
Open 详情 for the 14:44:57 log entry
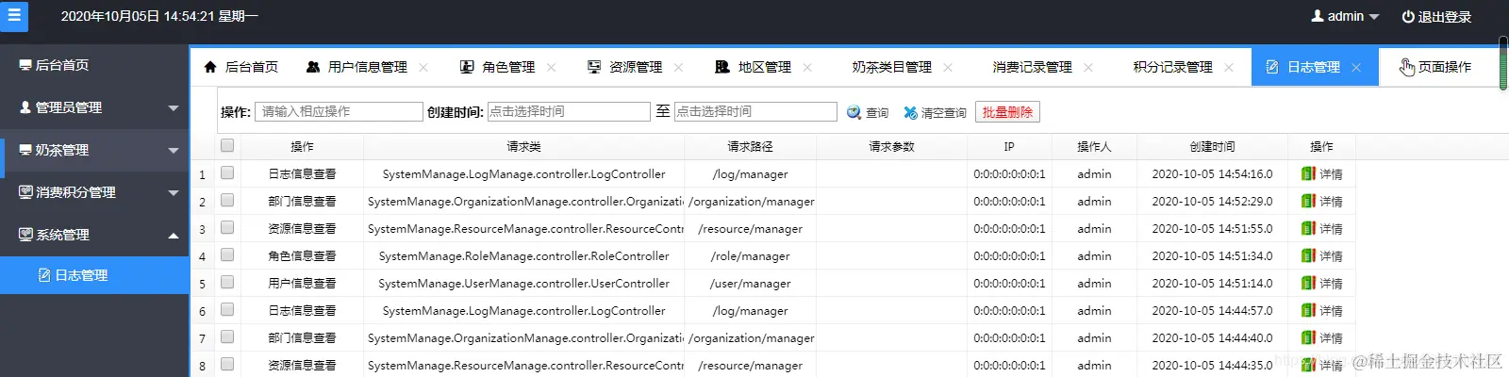(x=1322, y=311)
